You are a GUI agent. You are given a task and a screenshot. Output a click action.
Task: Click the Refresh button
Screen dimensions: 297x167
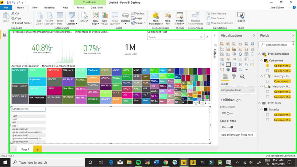pyautogui.click(x=84, y=17)
